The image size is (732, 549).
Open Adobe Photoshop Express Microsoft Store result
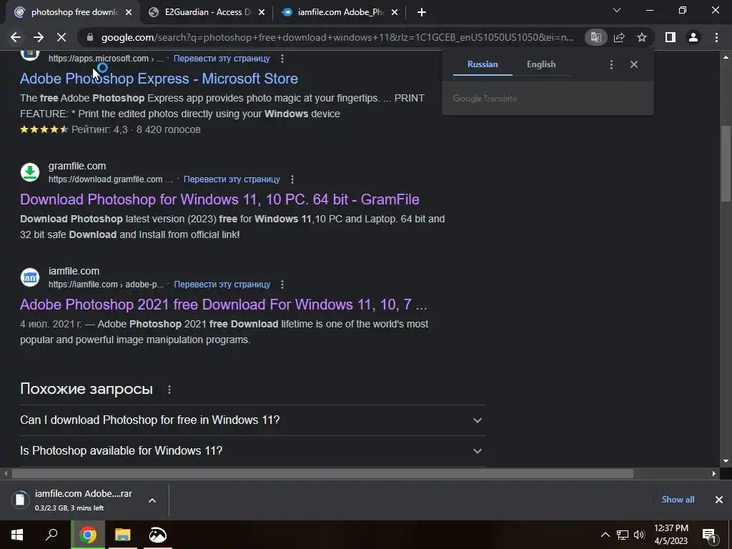[159, 79]
